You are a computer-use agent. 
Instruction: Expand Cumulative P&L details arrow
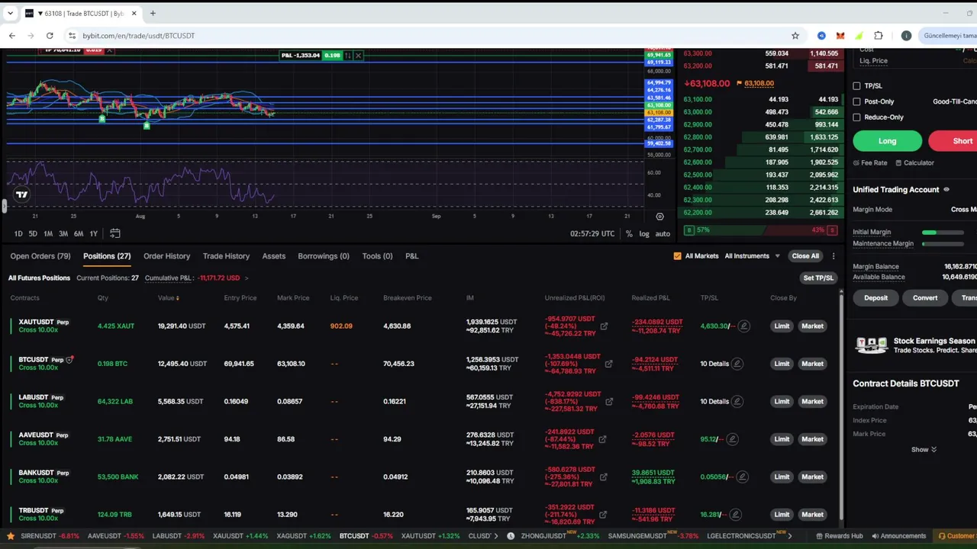(x=247, y=278)
